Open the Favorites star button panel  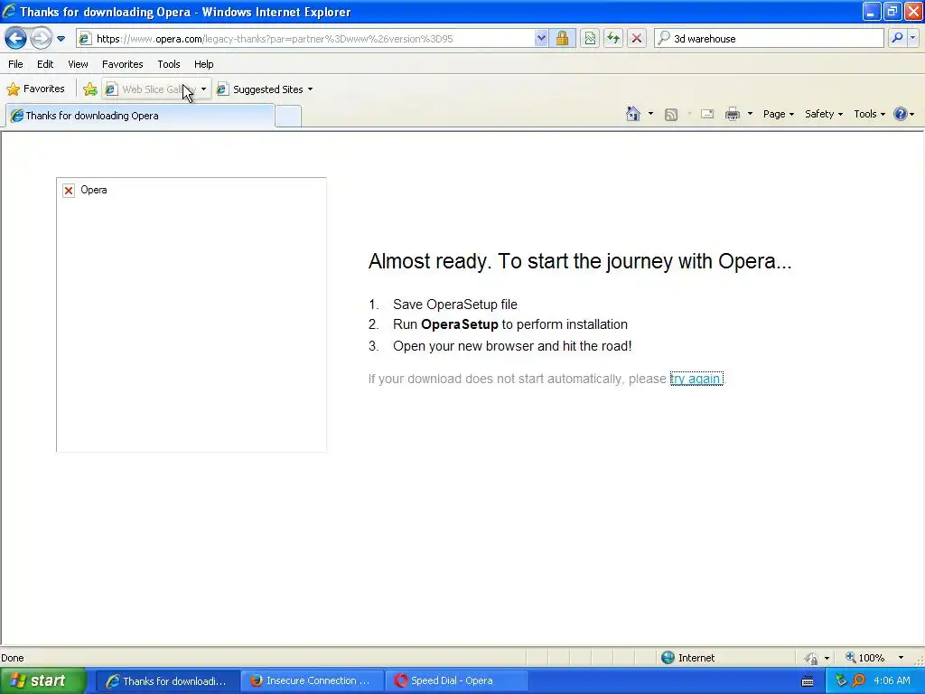pos(35,89)
